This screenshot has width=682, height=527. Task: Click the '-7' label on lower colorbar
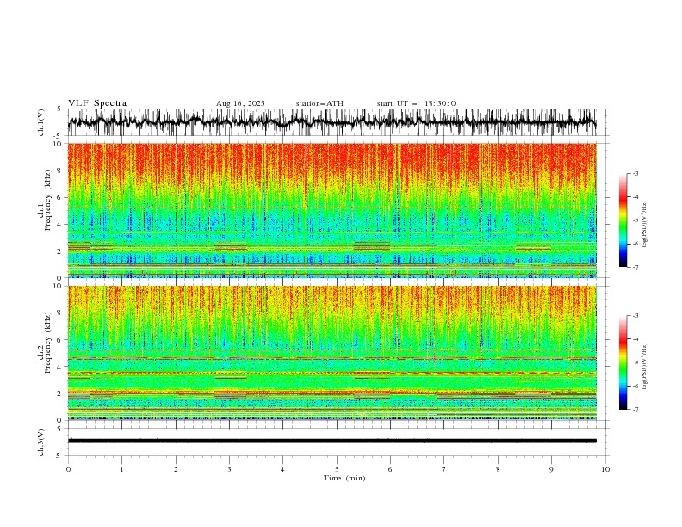tap(635, 410)
